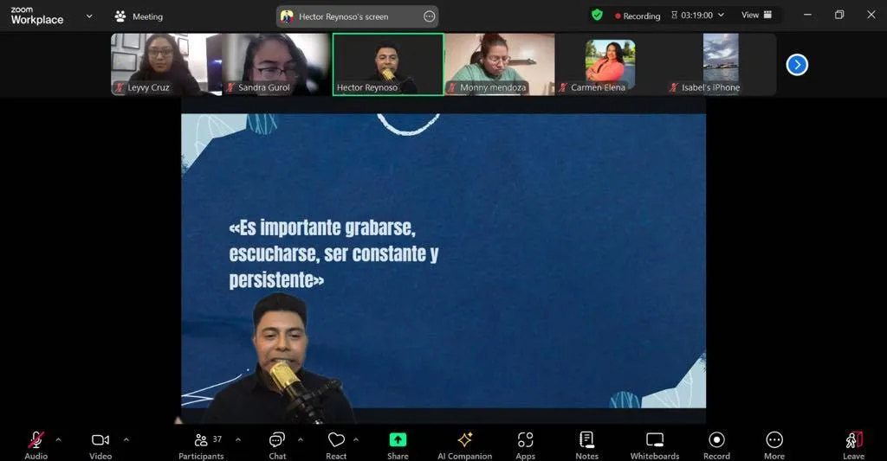The height and width of the screenshot is (461, 887).
Task: Click the Recording indicator
Action: (638, 16)
